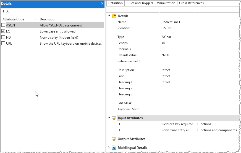Switch to Rules and Triggers tab

140,3
